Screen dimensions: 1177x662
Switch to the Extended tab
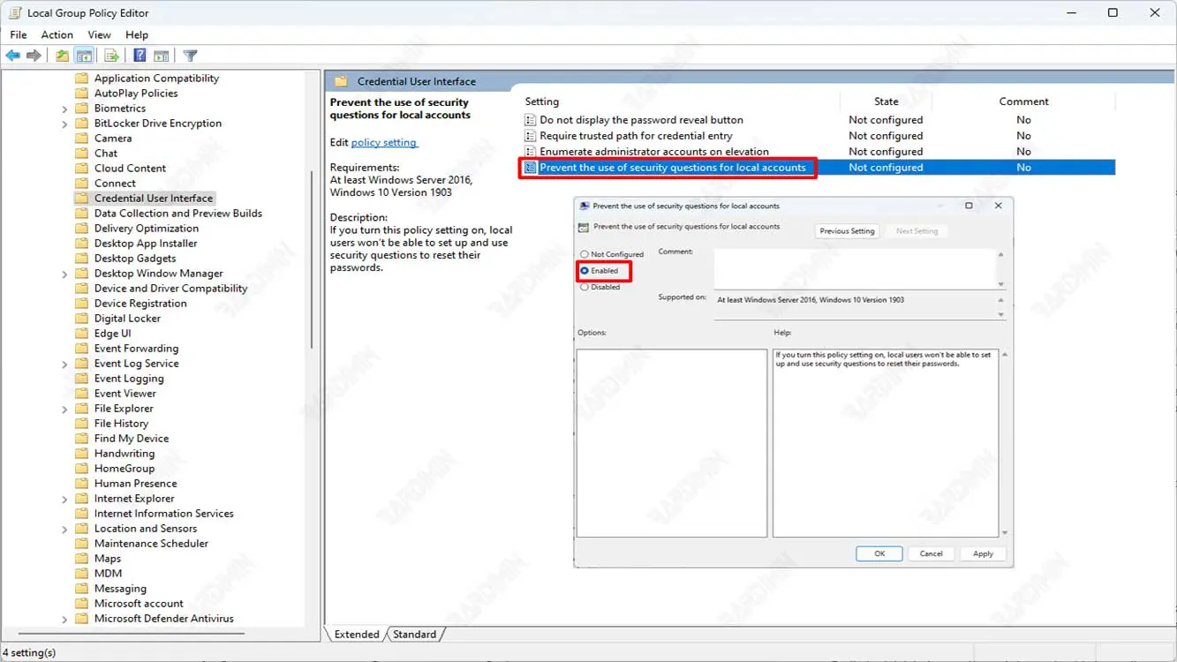point(357,635)
